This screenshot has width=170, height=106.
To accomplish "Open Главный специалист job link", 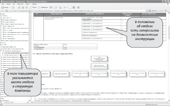I will (x=90, y=32).
